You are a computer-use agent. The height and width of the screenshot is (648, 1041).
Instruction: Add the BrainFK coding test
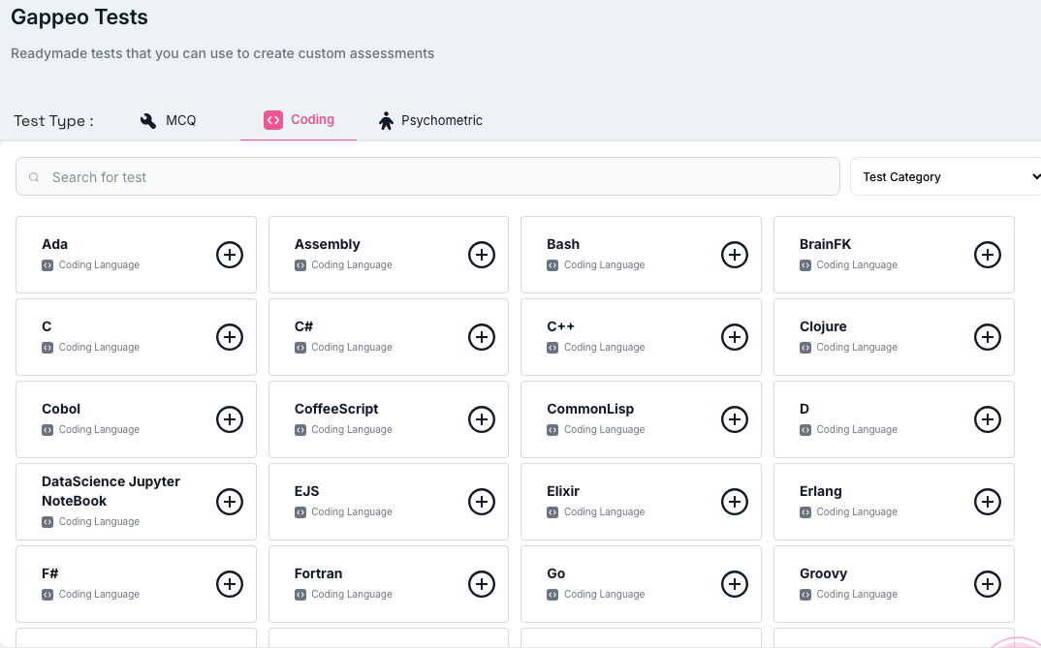tap(988, 255)
